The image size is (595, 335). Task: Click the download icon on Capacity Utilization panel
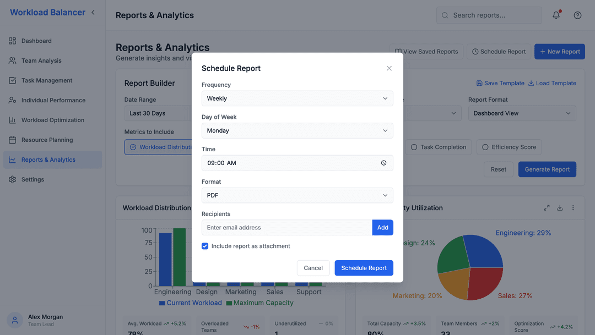pyautogui.click(x=560, y=207)
